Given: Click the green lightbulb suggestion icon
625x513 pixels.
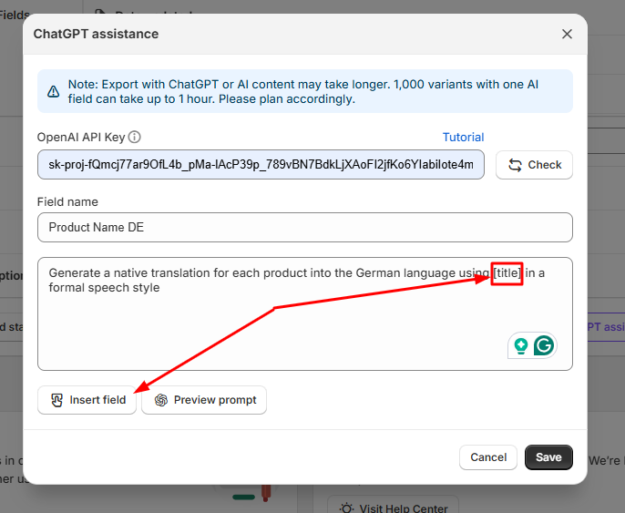Looking at the screenshot, I should coord(520,345).
